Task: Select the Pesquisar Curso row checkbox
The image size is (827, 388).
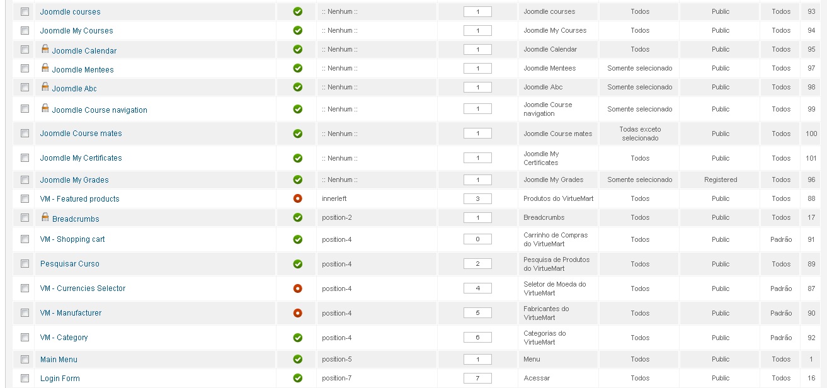Action: [x=25, y=264]
